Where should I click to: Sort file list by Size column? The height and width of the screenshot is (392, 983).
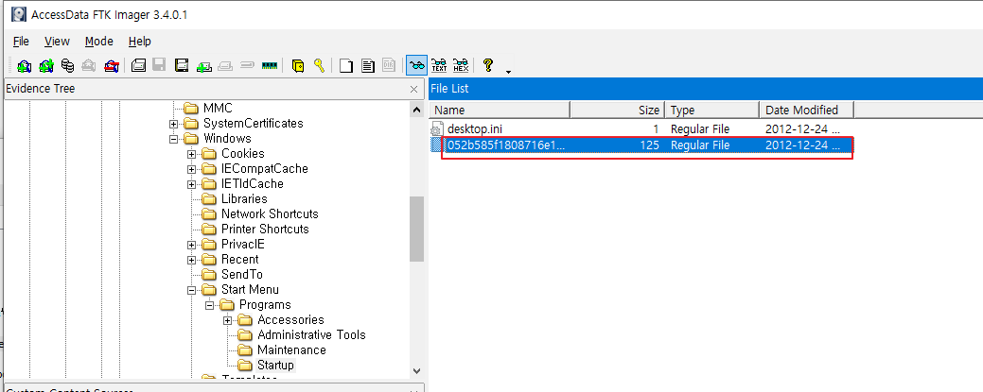click(618, 111)
